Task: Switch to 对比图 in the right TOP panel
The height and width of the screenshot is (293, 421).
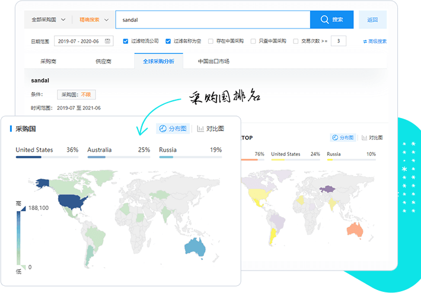Action: (372, 138)
